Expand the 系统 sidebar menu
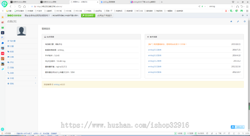The image size is (250, 136). 21,83
